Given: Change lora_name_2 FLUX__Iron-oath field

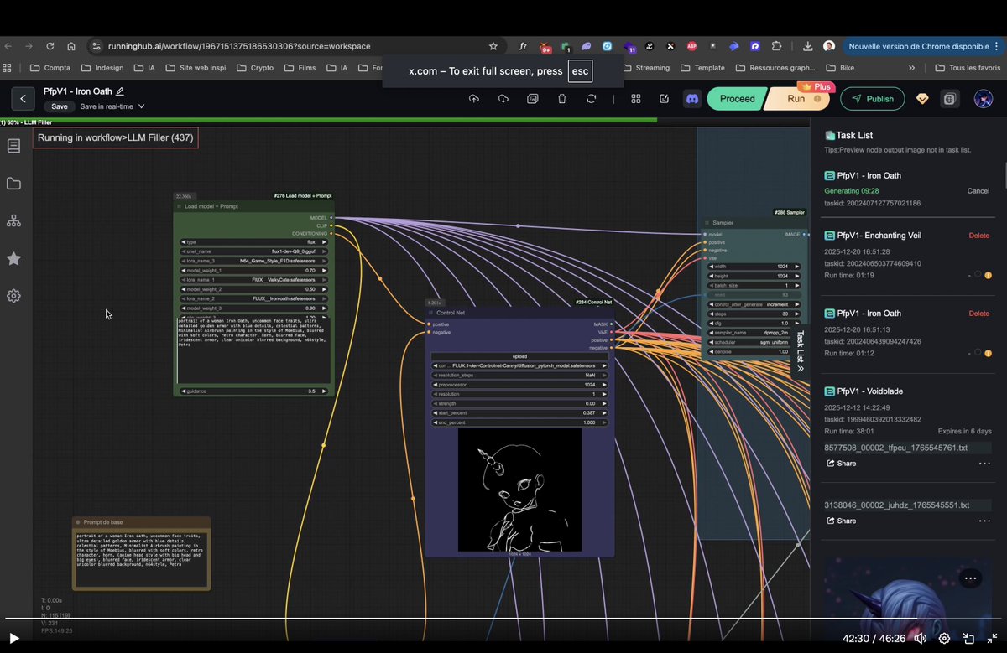Looking at the screenshot, I should 254,298.
